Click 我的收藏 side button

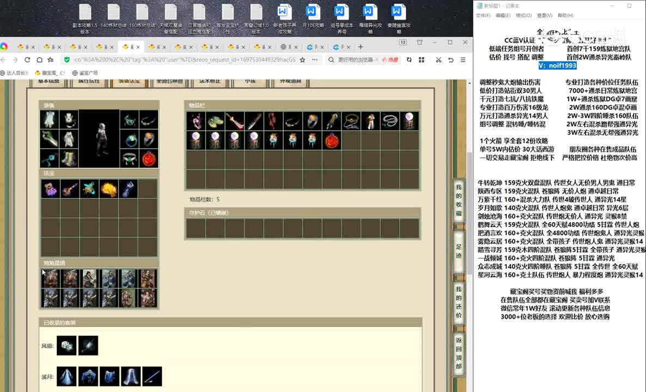[459, 200]
